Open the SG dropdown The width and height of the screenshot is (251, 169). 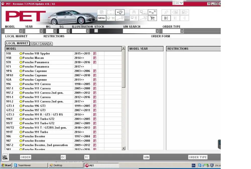point(68,31)
